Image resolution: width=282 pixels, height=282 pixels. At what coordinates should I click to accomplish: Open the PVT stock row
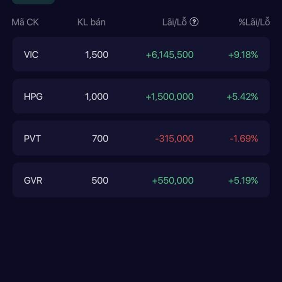(x=141, y=138)
